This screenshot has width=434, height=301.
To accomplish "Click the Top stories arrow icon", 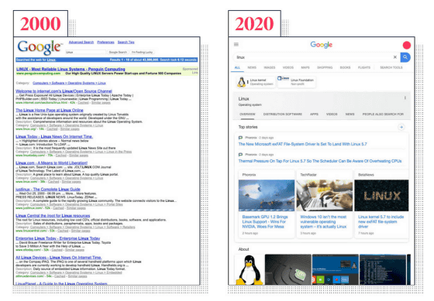I will pos(401,127).
